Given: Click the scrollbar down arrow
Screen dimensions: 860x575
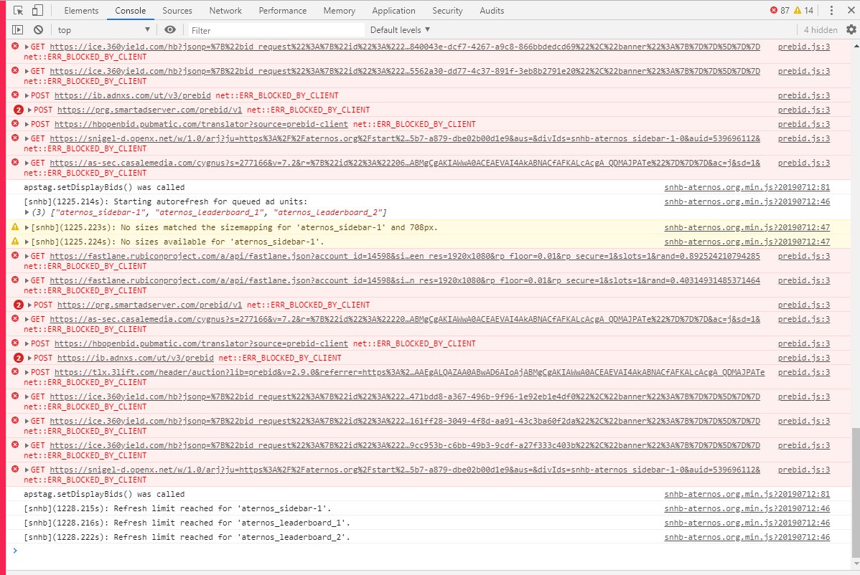Looking at the screenshot, I should (856, 563).
